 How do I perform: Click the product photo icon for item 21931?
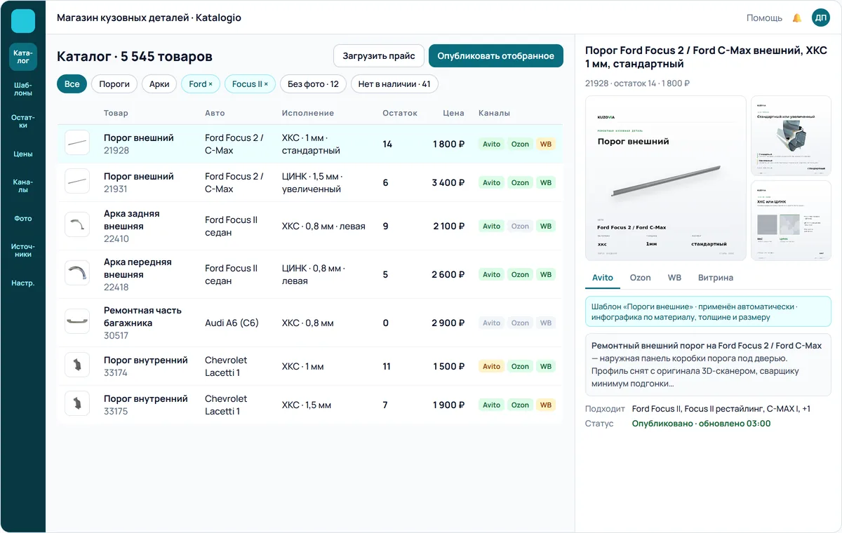[77, 182]
